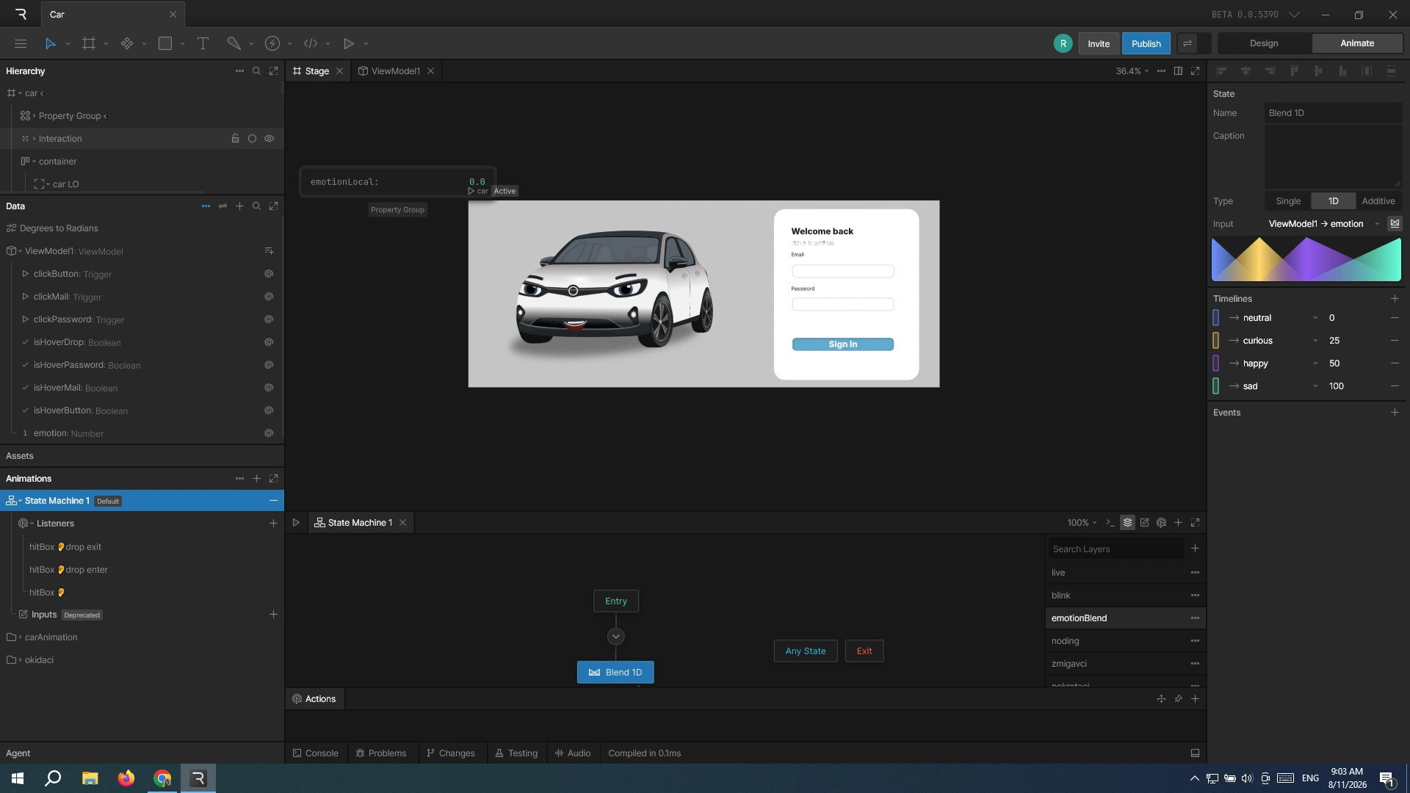The image size is (1410, 793).
Task: Expand the Property Group in hierarchy
Action: (34, 116)
